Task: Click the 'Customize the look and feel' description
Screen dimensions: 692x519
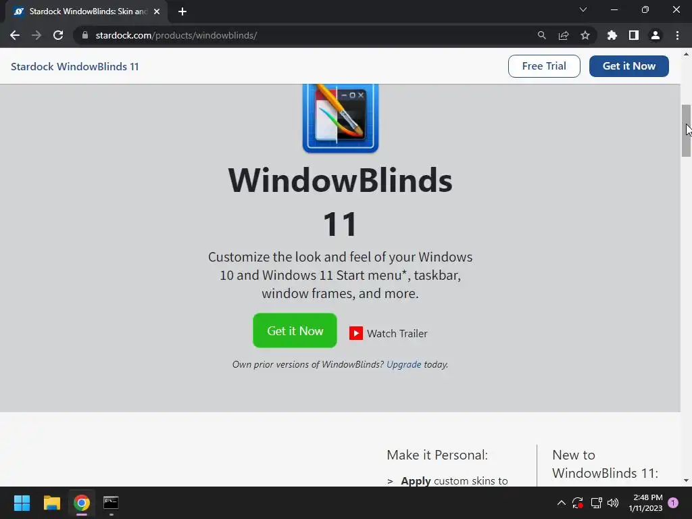Action: click(x=341, y=275)
